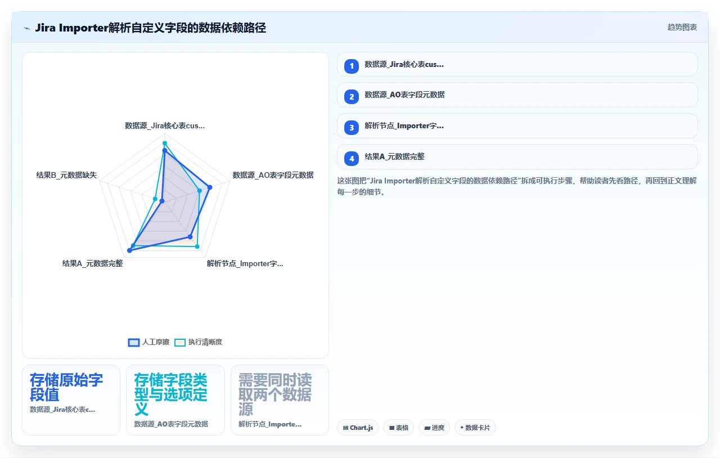The height and width of the screenshot is (458, 720).
Task: Open the 存储原始字段值 data card
Action: tap(71, 400)
